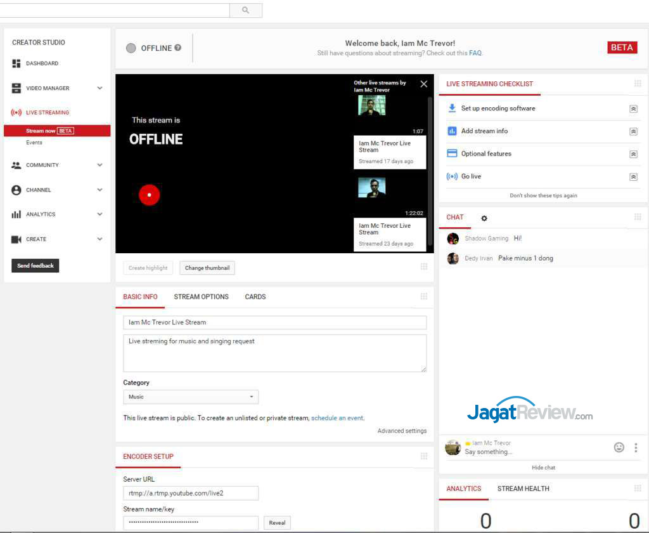Reveal the stream name/key
Screen dimensions: 649x533
277,523
